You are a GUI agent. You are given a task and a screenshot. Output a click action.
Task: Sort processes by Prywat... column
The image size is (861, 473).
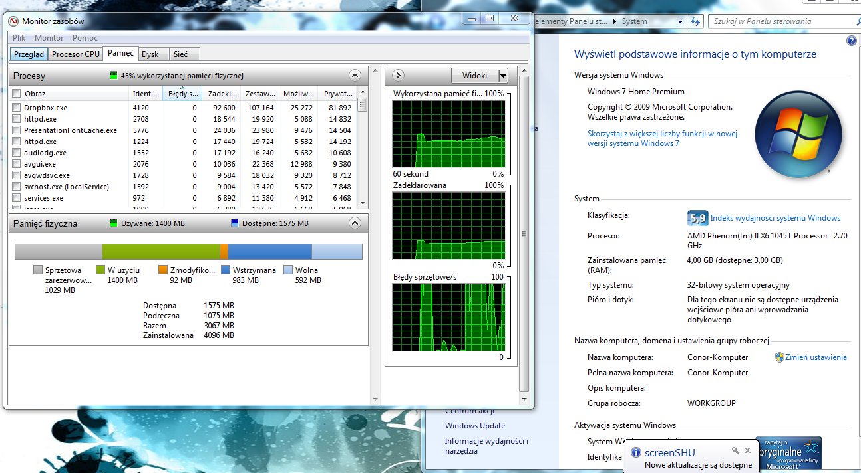tap(337, 94)
